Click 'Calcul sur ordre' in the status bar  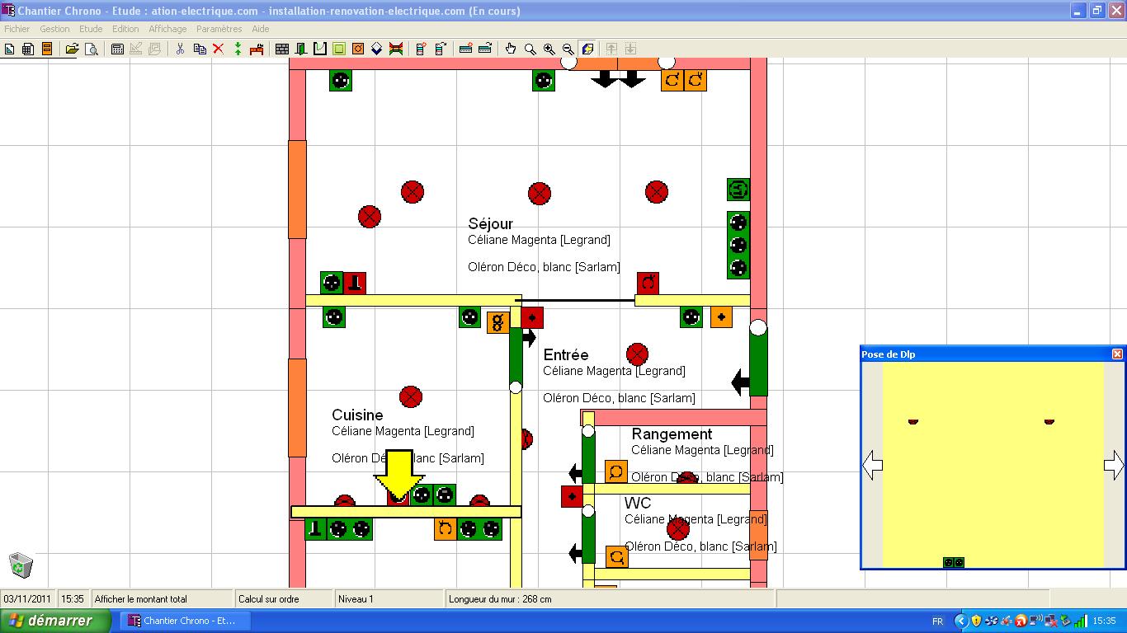pyautogui.click(x=269, y=599)
